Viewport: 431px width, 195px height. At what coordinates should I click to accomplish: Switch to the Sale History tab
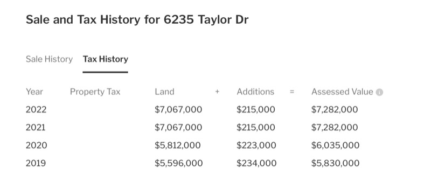[49, 59]
